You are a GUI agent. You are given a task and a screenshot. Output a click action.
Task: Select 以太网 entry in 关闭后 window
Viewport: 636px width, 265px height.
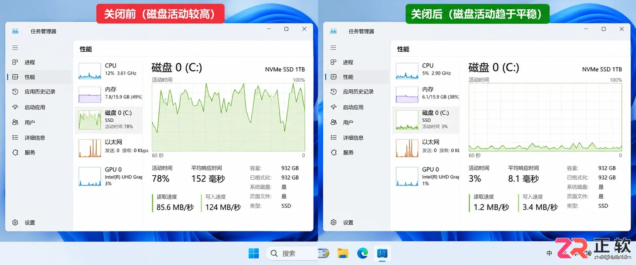click(x=426, y=148)
